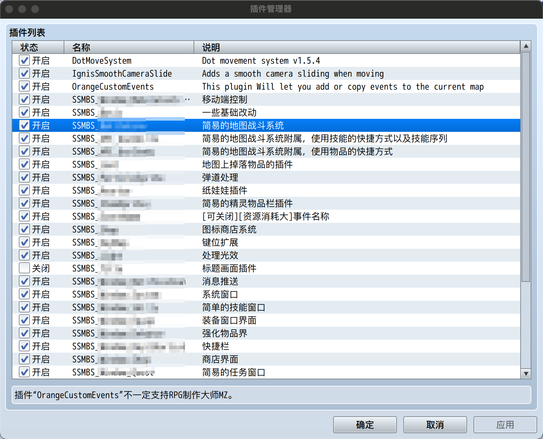Select the 系统窗口 plugin row

266,294
